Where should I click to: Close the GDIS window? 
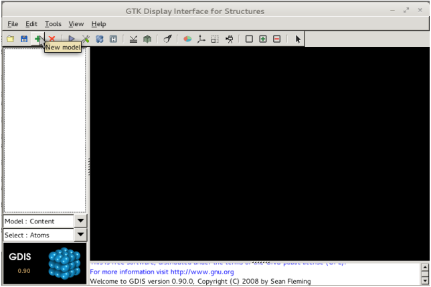point(420,10)
